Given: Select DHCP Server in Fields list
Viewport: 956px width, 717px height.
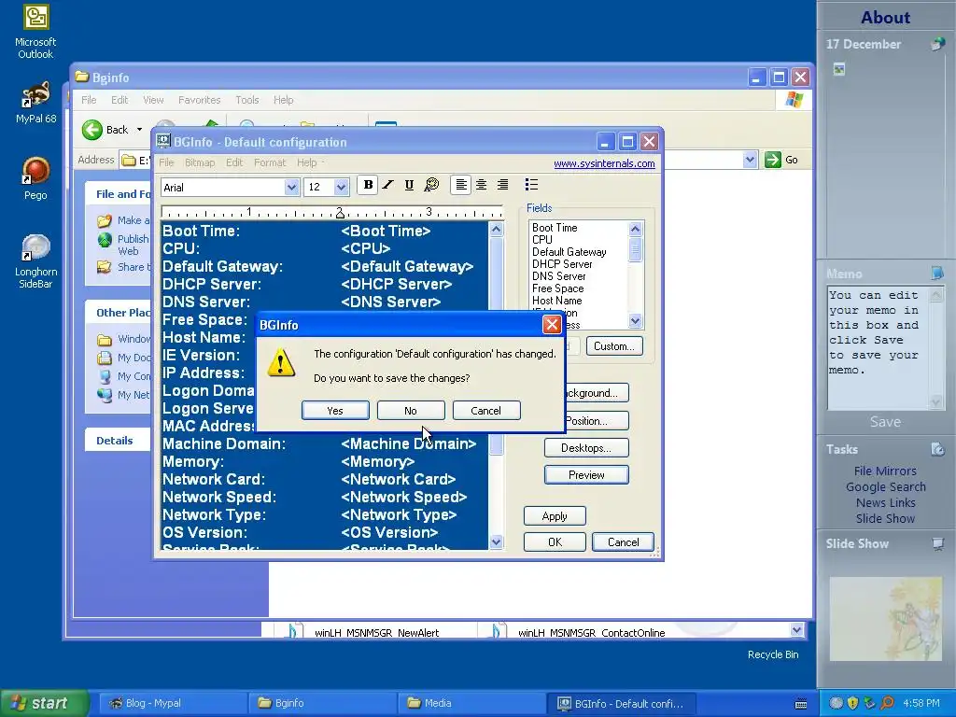Looking at the screenshot, I should point(561,264).
